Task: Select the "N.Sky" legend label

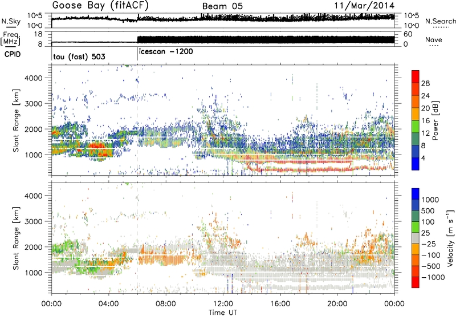Action: coord(11,21)
